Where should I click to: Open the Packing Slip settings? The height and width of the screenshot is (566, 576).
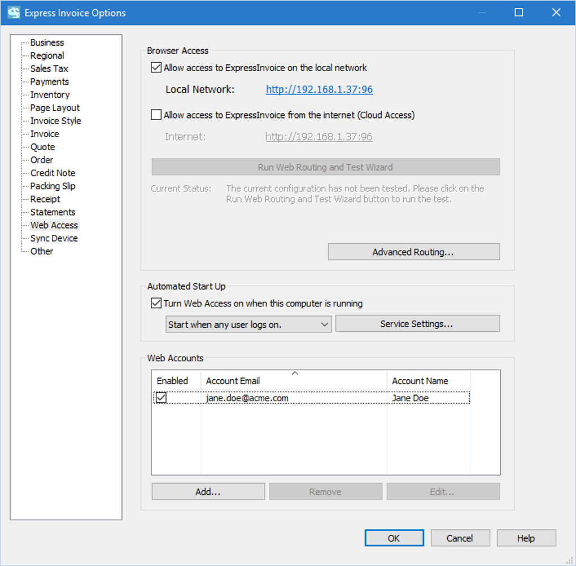[x=52, y=186]
